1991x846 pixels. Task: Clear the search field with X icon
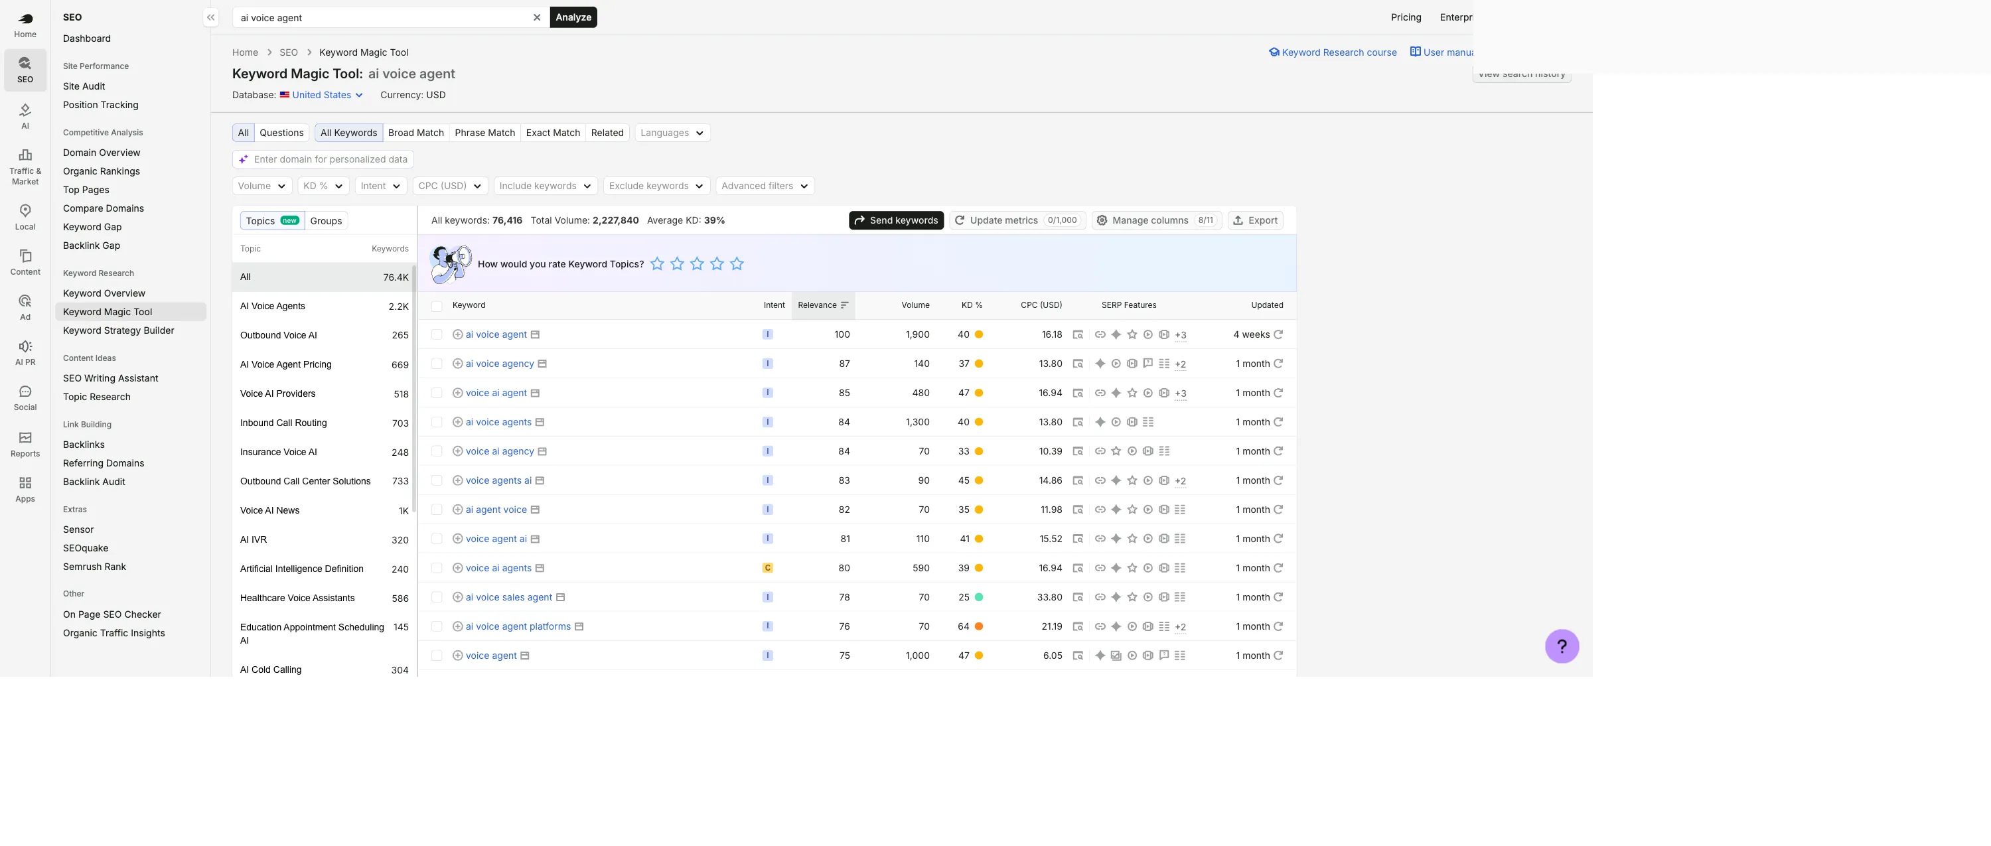click(x=536, y=17)
